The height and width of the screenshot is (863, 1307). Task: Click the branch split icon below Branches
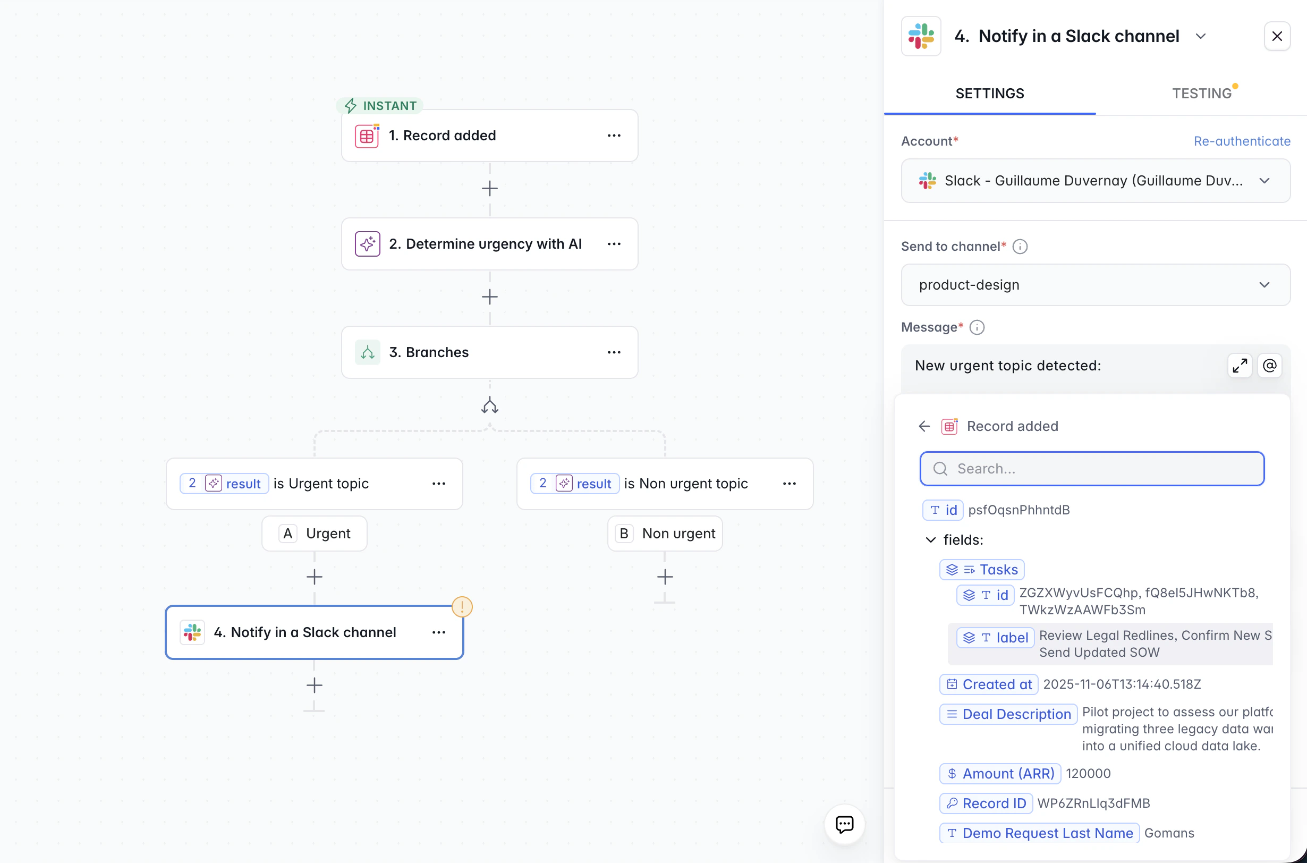click(489, 405)
